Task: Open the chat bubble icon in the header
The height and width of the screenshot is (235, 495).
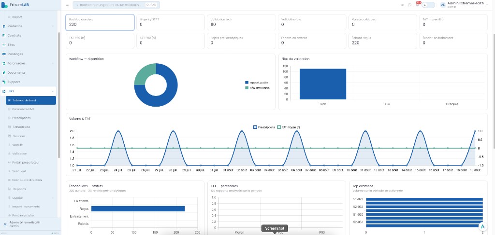Action: point(409,5)
